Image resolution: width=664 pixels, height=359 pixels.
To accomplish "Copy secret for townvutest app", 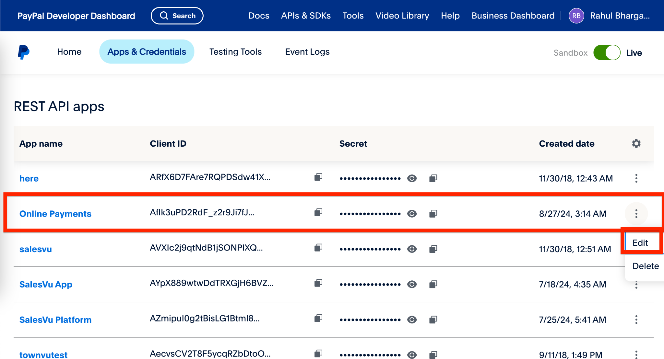I will click(x=433, y=355).
